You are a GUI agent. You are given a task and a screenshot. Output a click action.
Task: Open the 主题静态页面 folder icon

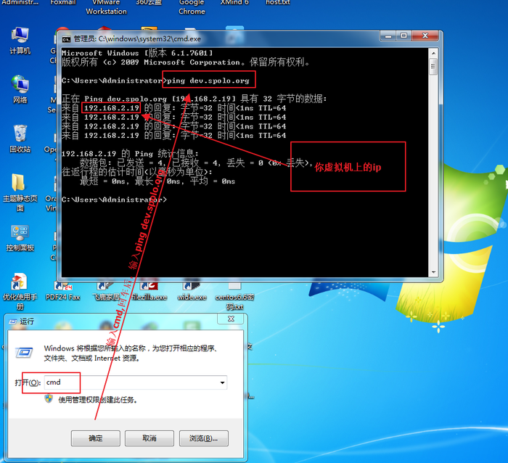(20, 192)
